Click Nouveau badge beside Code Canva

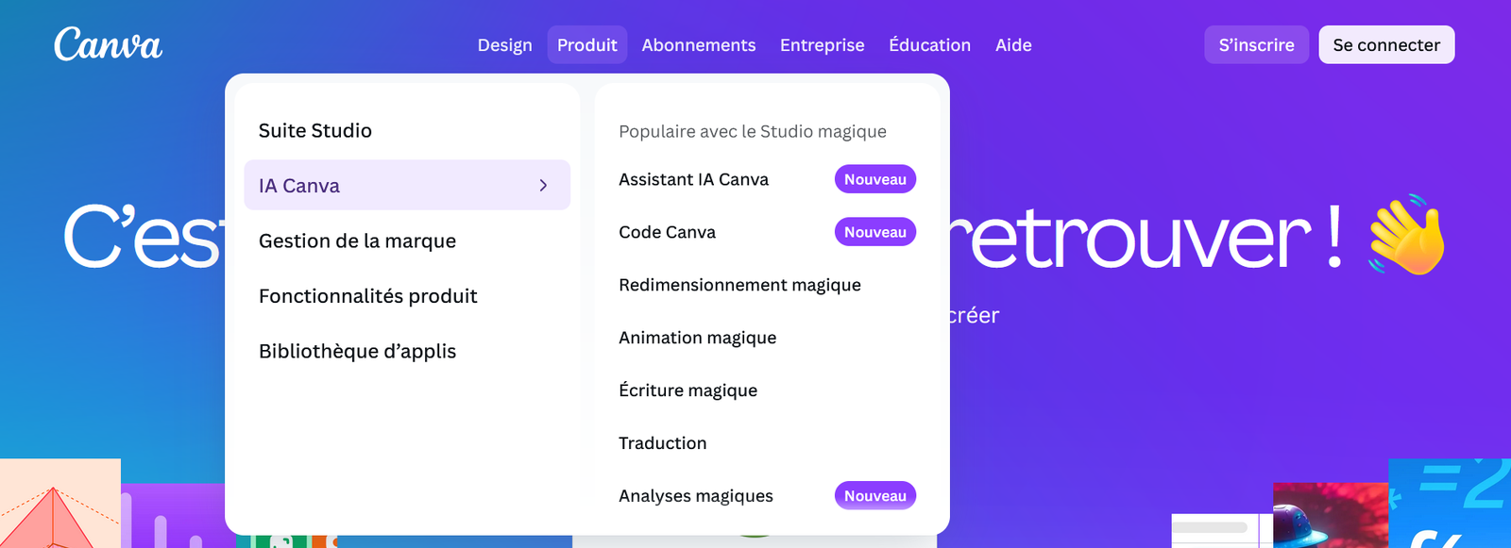point(874,232)
